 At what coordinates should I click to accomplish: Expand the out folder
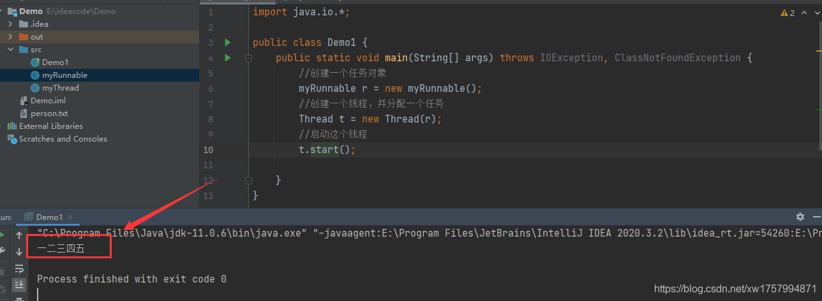click(10, 37)
